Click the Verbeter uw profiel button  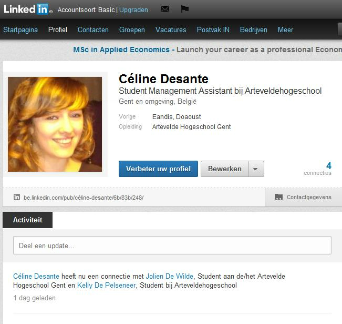coord(158,169)
